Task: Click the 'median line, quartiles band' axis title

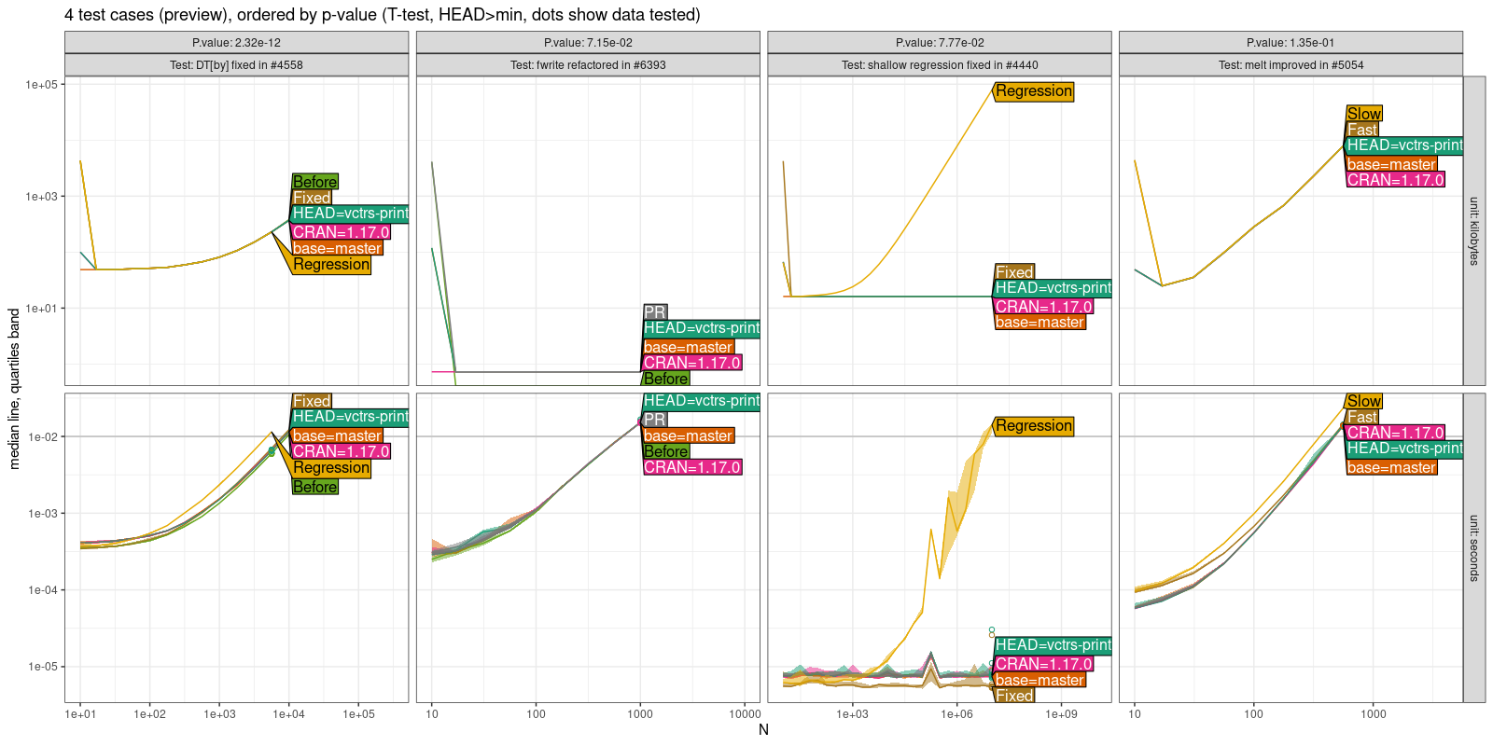Action: coord(14,389)
